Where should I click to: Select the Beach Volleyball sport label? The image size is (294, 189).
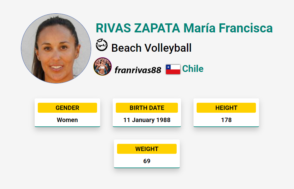tap(151, 48)
